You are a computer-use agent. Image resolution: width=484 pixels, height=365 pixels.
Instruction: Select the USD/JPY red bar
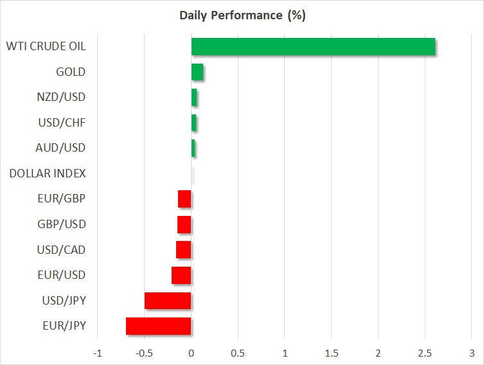point(168,301)
